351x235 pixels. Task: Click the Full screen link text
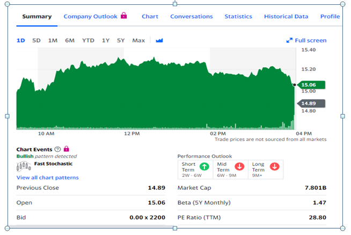[x=310, y=40]
